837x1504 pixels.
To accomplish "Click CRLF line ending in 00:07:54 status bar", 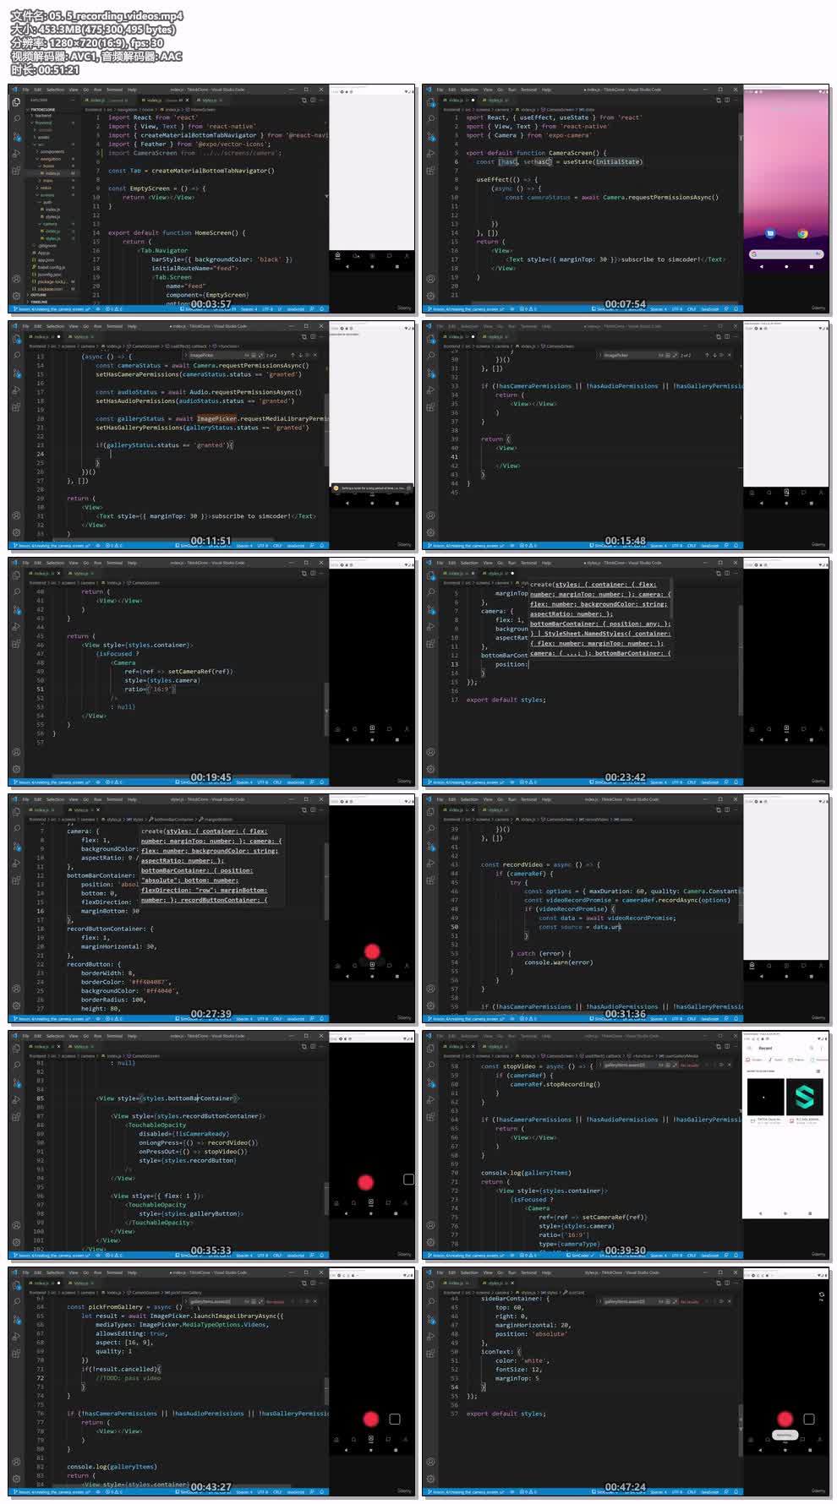I will point(691,309).
